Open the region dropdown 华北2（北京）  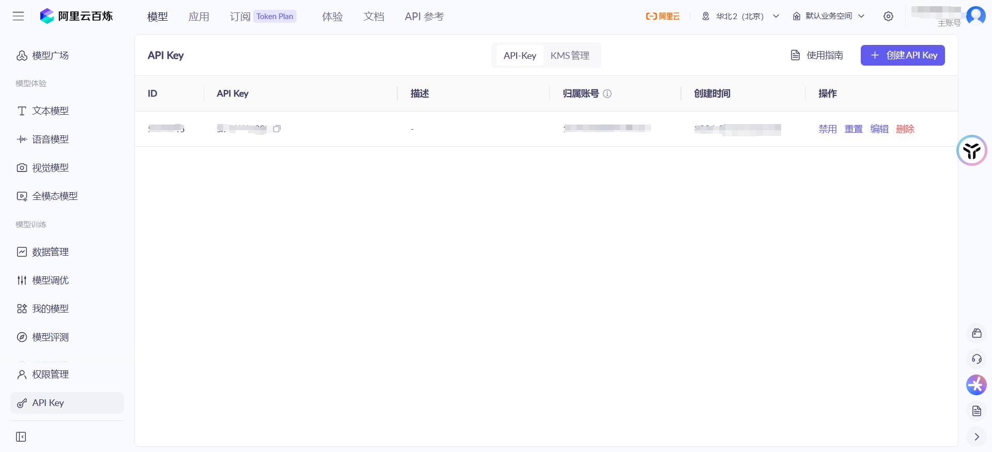[x=740, y=17]
